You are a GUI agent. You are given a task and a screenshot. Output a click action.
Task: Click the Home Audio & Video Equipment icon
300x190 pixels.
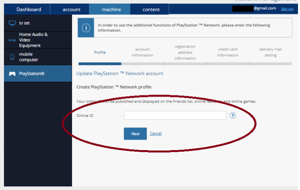12,40
